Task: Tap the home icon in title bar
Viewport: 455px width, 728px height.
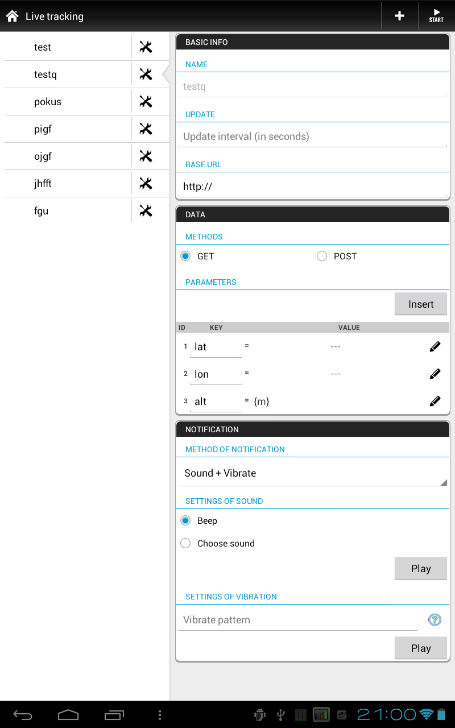Action: (x=13, y=16)
